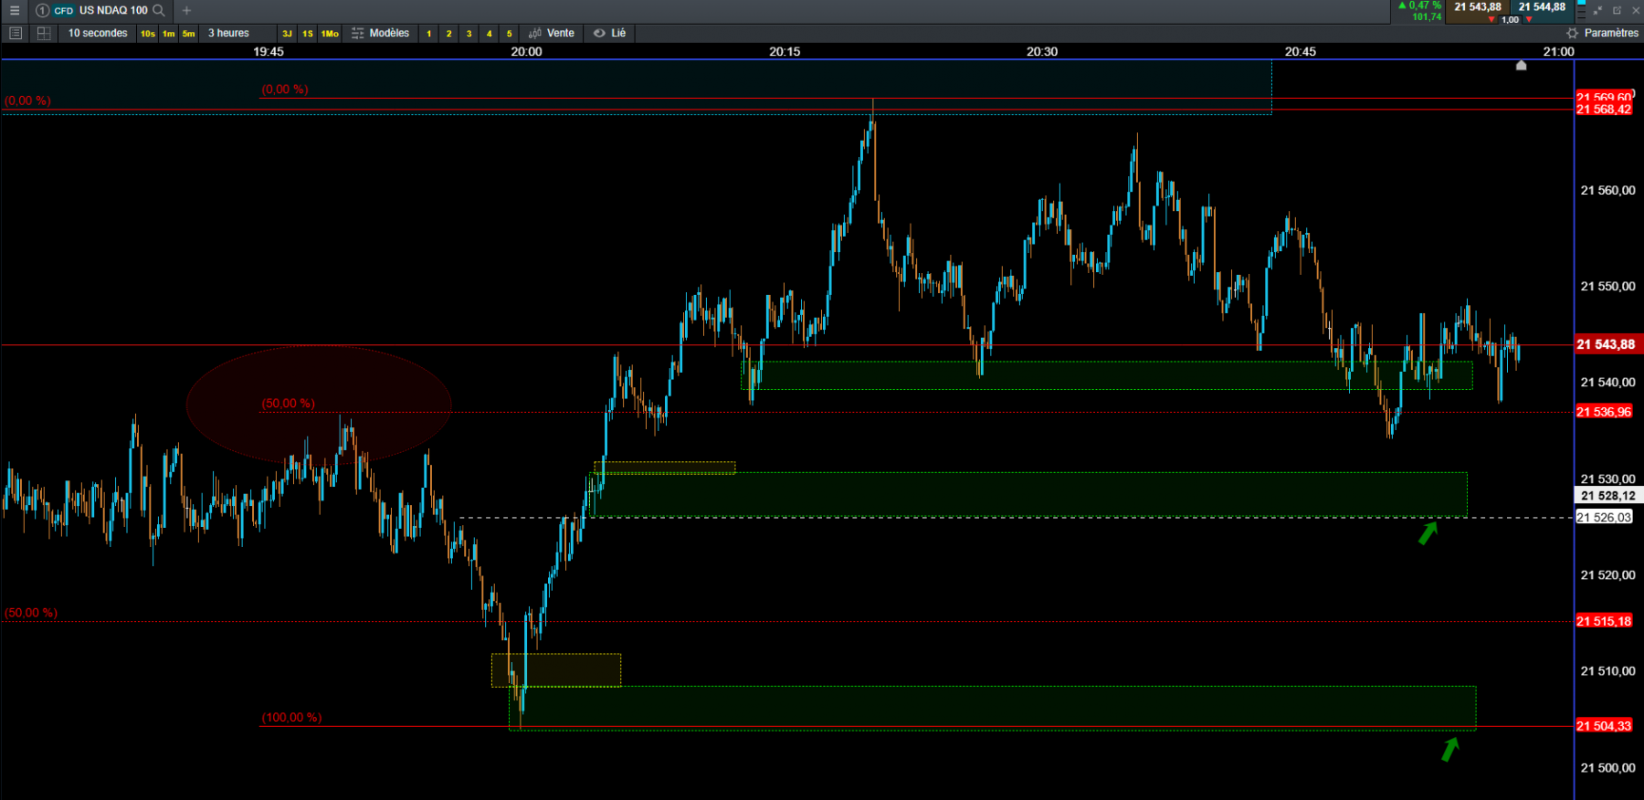Viewport: 1644px width, 800px height.
Task: Open the list panel icon
Action: [16, 33]
